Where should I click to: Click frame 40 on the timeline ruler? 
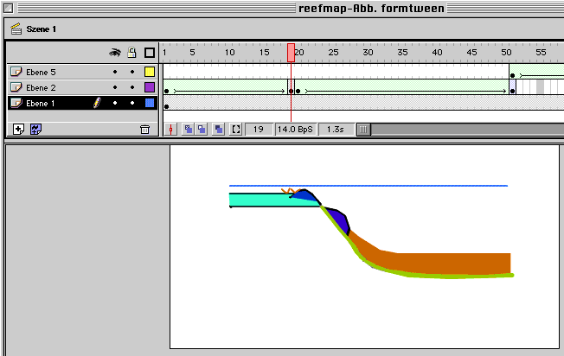click(437, 53)
